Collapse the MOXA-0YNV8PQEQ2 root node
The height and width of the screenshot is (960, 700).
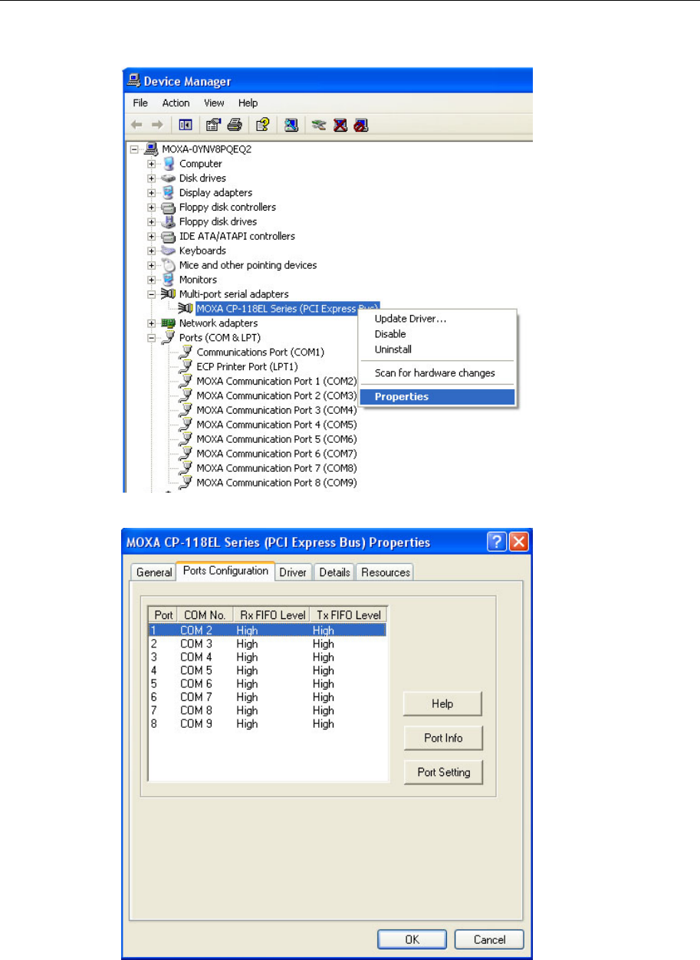[135, 149]
